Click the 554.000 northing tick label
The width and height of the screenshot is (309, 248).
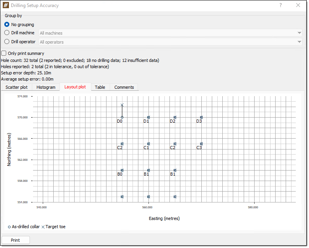23,202
